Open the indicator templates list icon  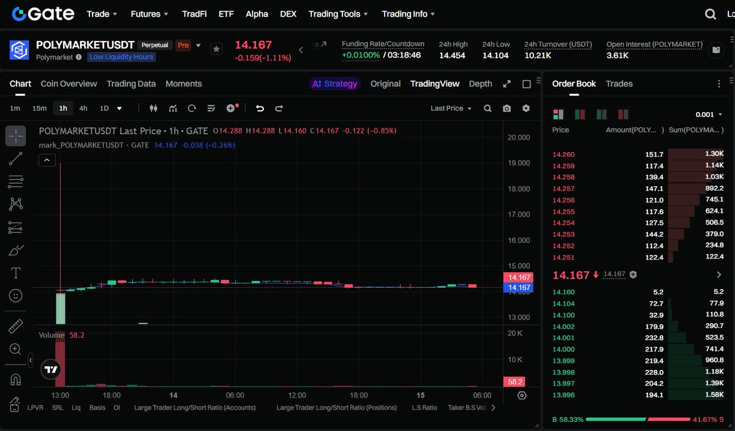(x=211, y=108)
